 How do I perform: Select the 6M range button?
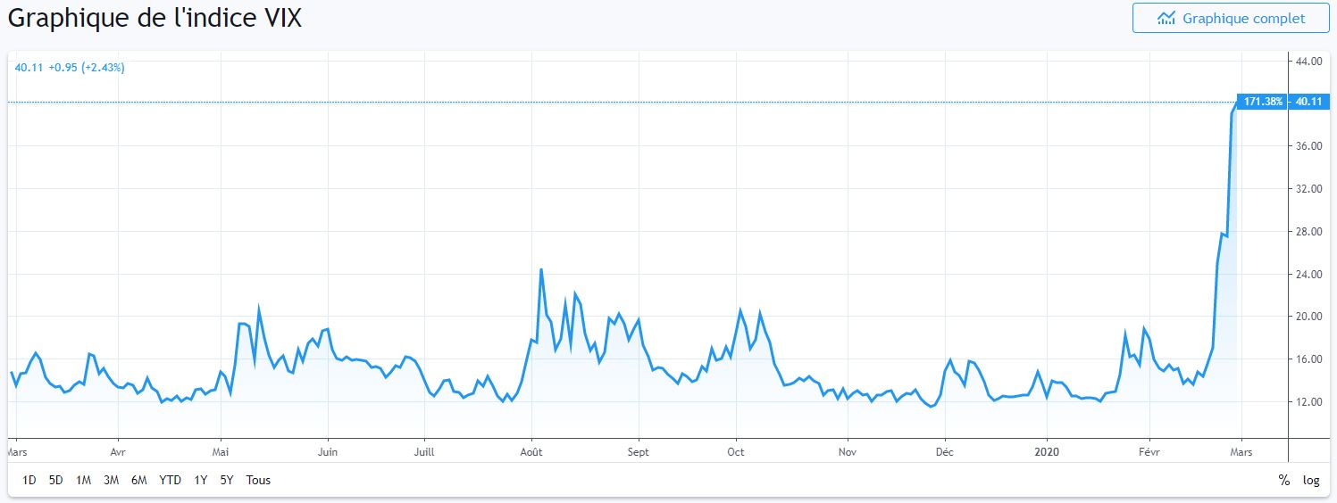point(138,480)
